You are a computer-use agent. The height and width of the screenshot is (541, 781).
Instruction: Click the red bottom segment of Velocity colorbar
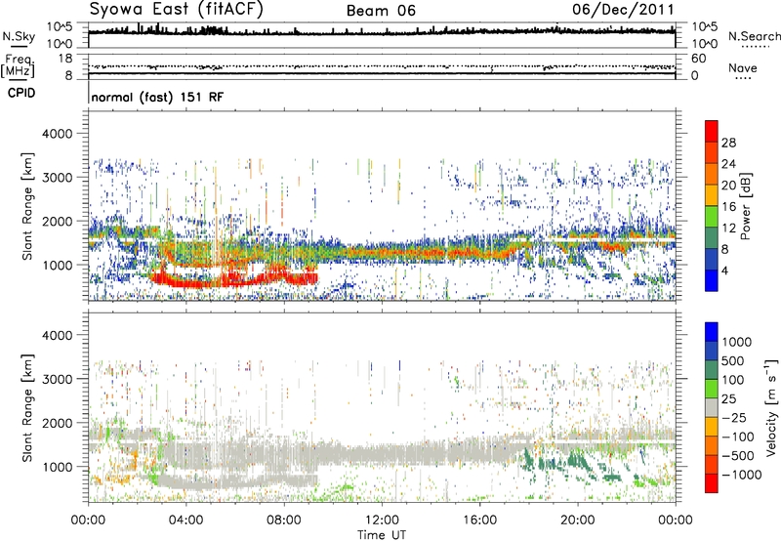712,483
